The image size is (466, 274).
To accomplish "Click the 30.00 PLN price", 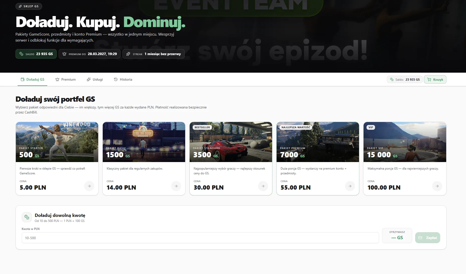I will pyautogui.click(x=208, y=188).
